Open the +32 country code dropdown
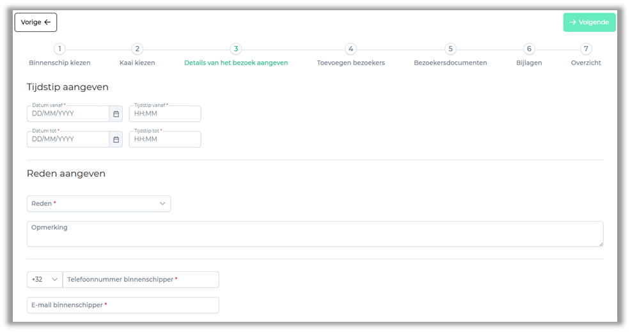 tap(45, 280)
